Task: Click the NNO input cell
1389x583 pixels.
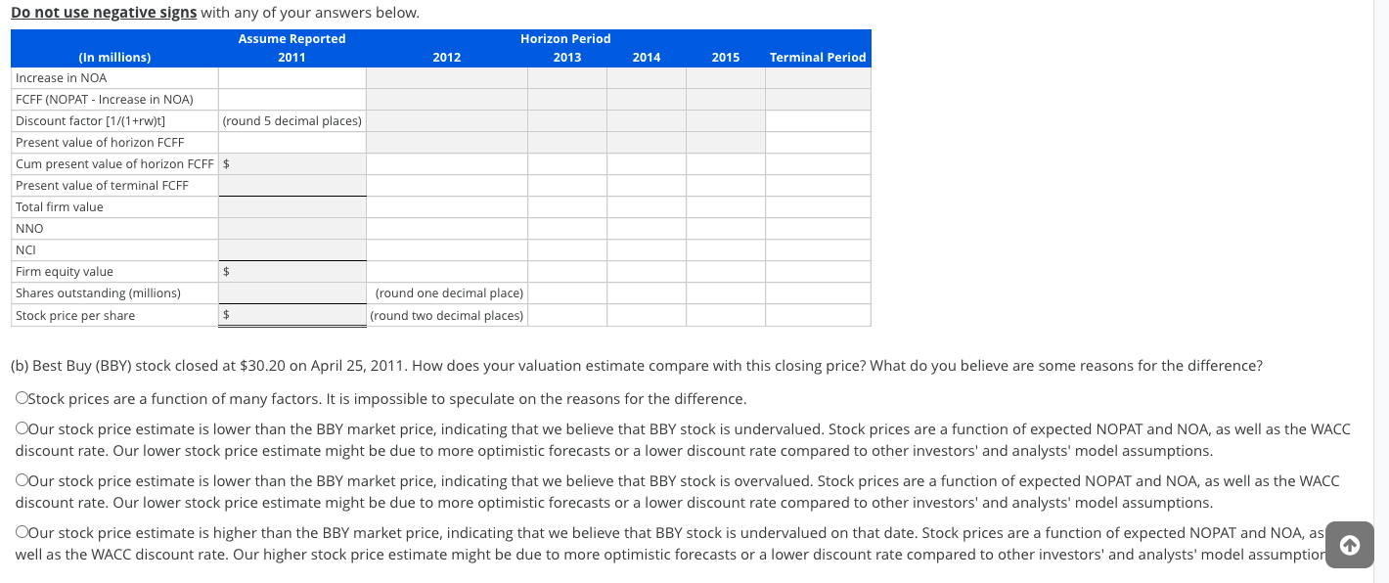Action: [293, 228]
